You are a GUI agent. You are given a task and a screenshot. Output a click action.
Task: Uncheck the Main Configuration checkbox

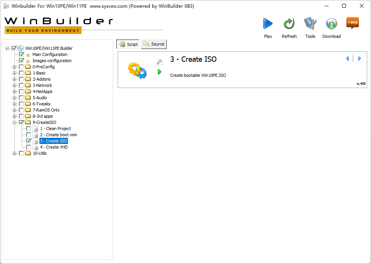tap(22, 54)
